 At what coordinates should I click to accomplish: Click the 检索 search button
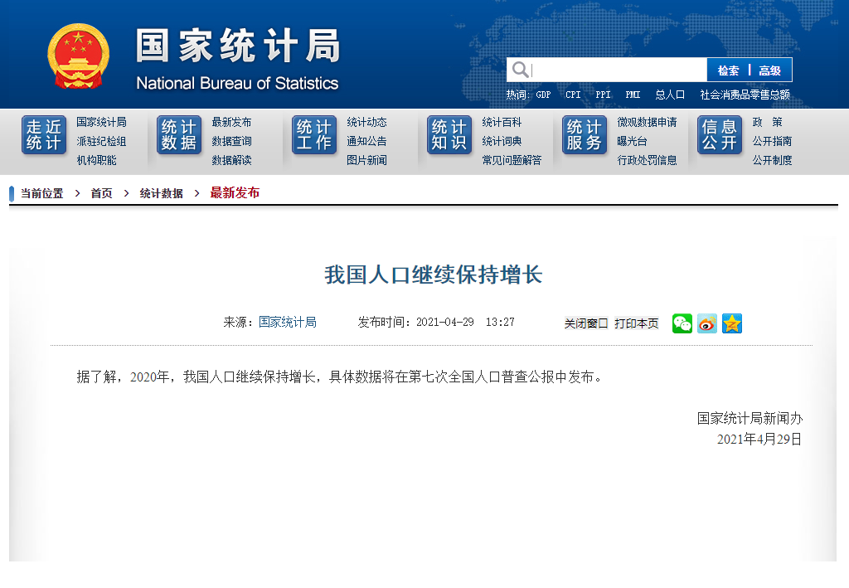pyautogui.click(x=728, y=70)
